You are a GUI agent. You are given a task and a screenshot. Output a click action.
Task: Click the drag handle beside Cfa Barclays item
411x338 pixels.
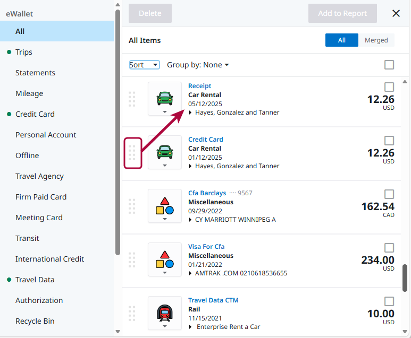(132, 206)
